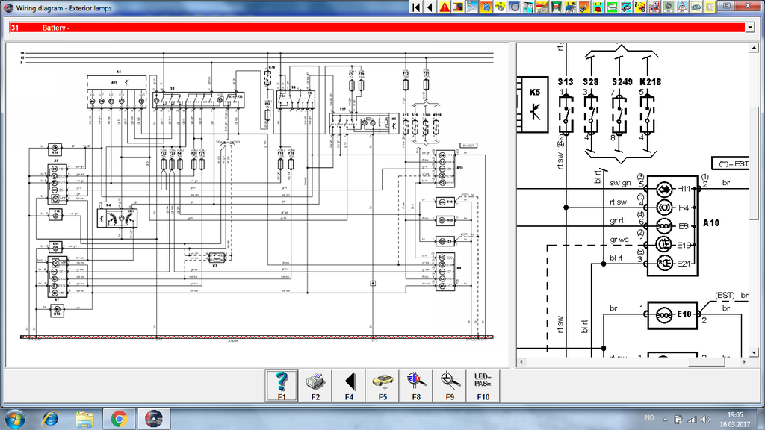Open the F5 yellow car button
This screenshot has width=765, height=430.
coord(382,385)
